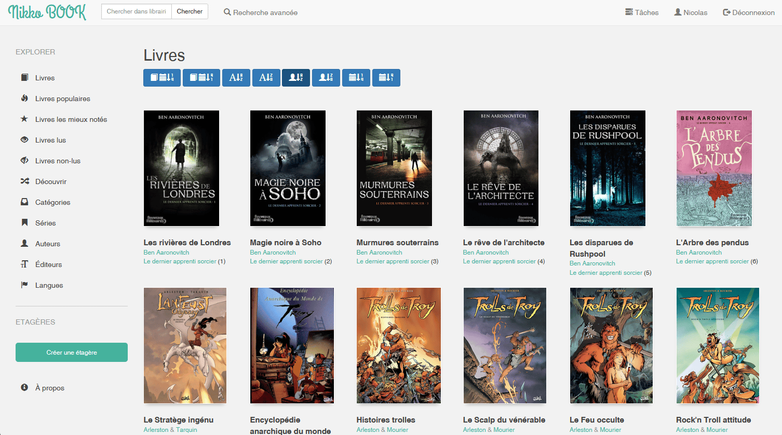Open the Tâches page

point(642,12)
